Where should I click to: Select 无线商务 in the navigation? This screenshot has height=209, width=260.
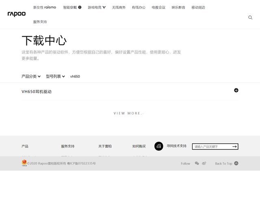[119, 7]
